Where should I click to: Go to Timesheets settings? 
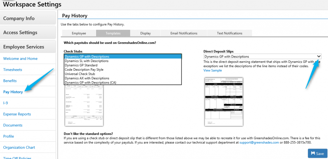pyautogui.click(x=12, y=70)
